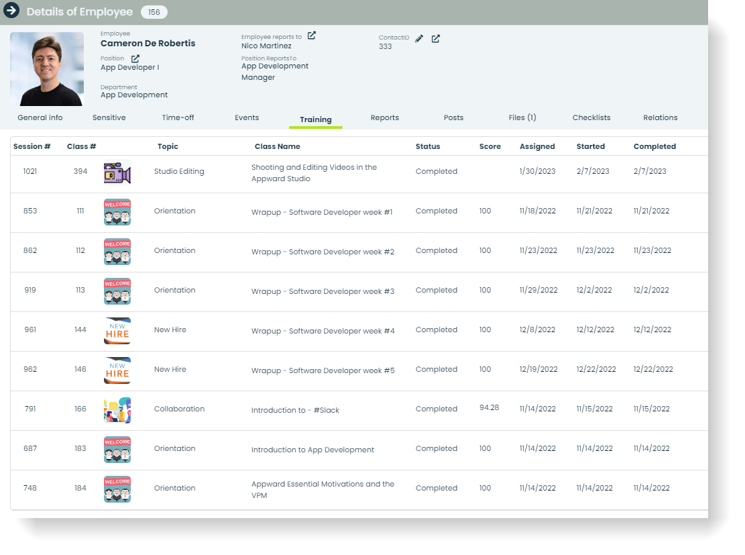Click the New Hire icon for session 961
The height and width of the screenshot is (555, 745).
(x=117, y=331)
